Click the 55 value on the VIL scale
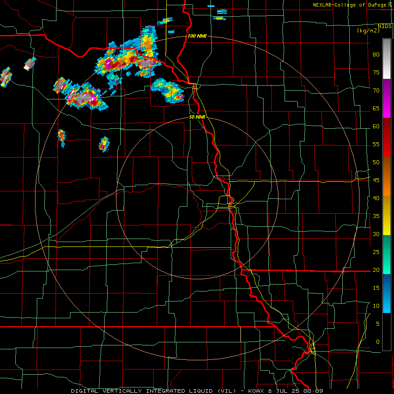 [376, 144]
